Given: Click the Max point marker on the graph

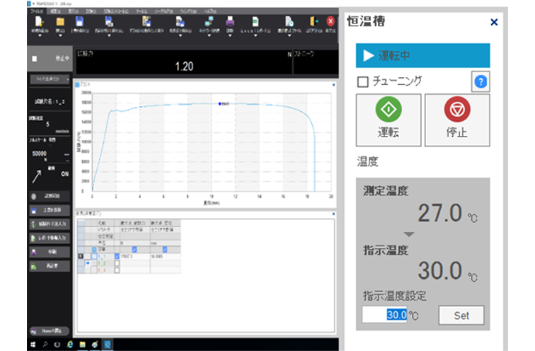Looking at the screenshot, I should pos(219,104).
